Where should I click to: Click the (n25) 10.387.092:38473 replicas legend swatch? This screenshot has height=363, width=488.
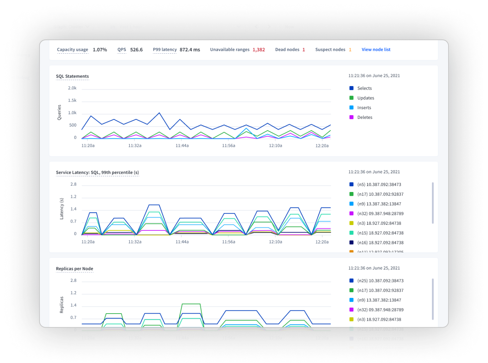pyautogui.click(x=351, y=281)
